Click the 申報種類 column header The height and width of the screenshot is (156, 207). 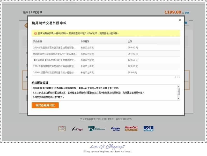tap(85, 41)
